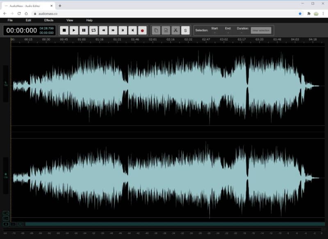This screenshot has width=328, height=239.
Task: Toggle loop playback mode
Action: pyautogui.click(x=93, y=30)
